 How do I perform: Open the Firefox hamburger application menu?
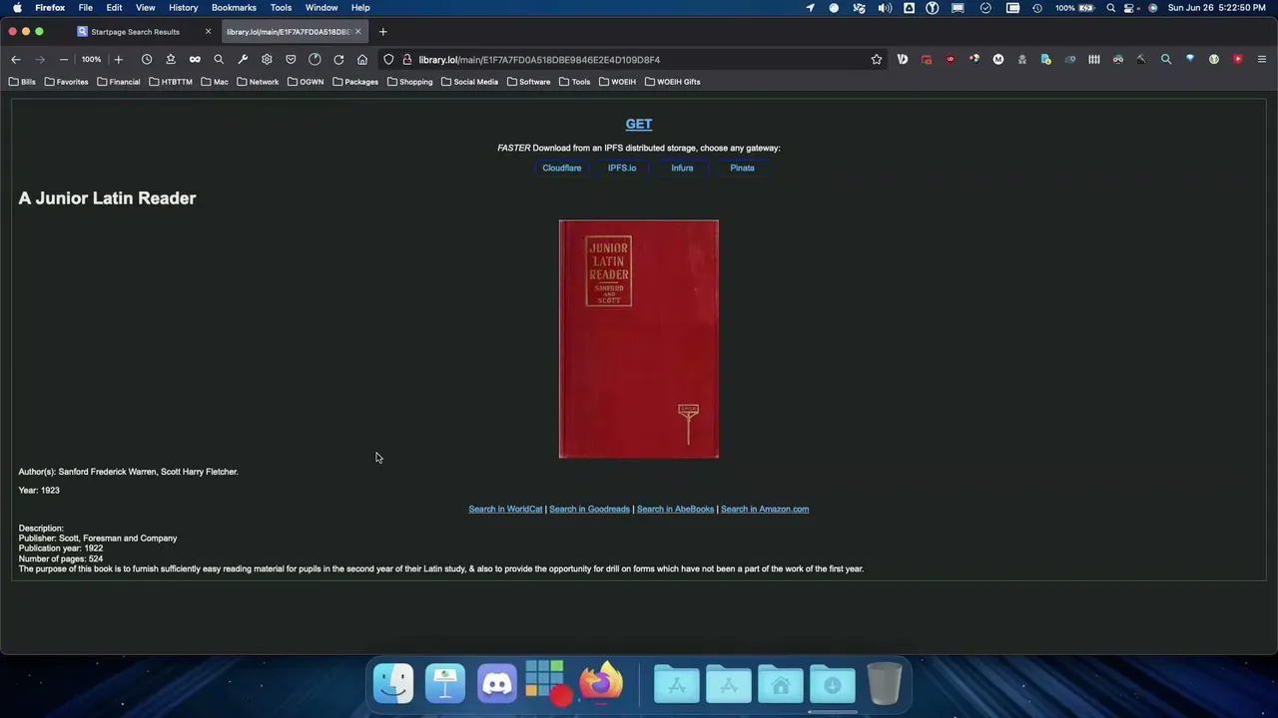1262,60
